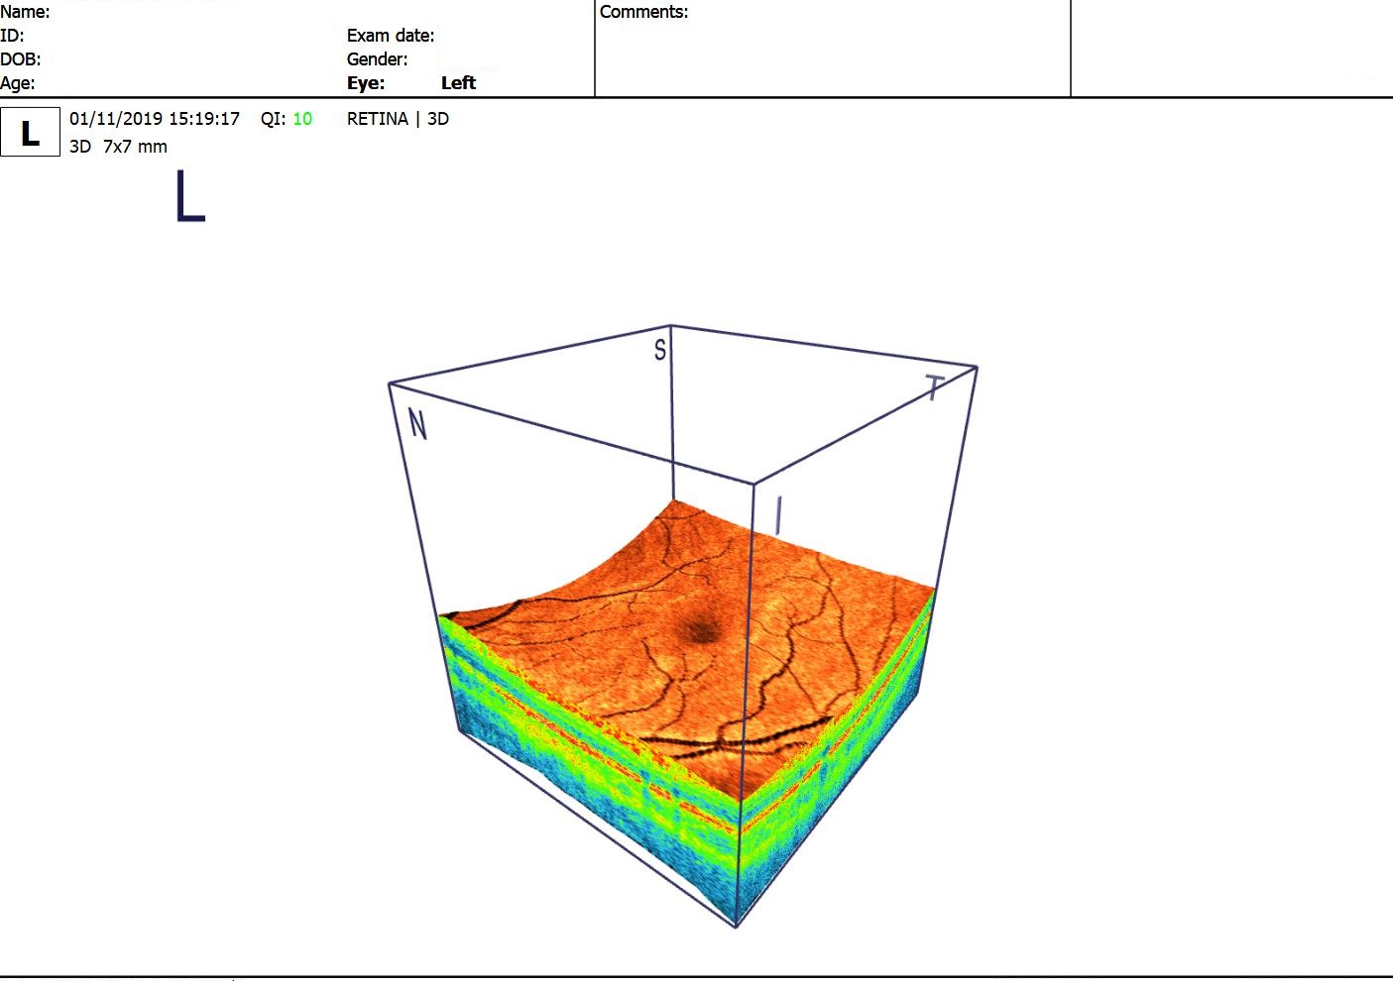The width and height of the screenshot is (1393, 991).
Task: Select the T temporal marker on cube
Action: pos(934,387)
